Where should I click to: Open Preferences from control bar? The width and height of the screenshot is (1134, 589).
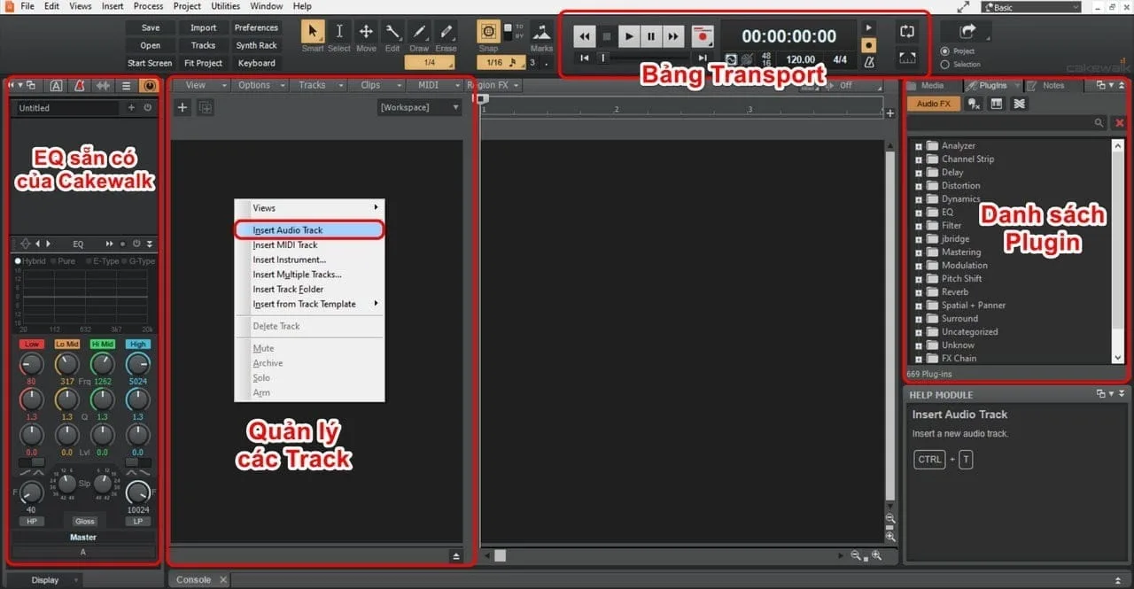(x=256, y=27)
